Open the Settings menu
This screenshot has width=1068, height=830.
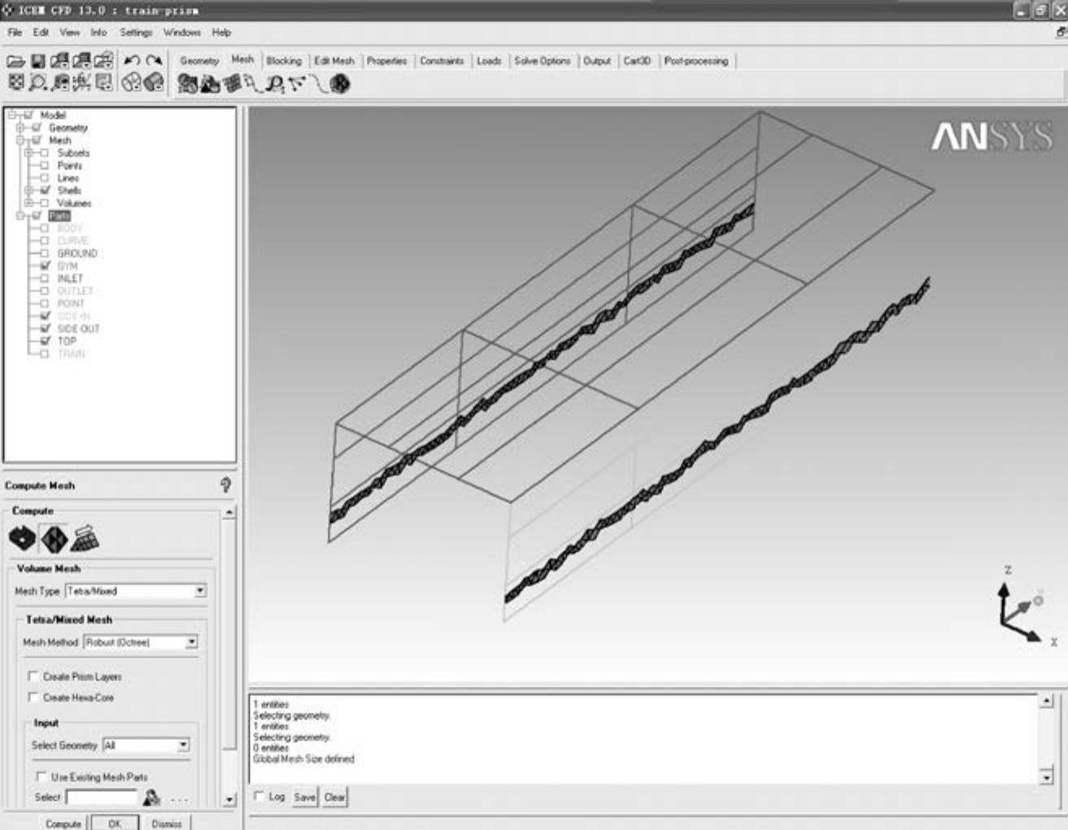click(x=136, y=33)
